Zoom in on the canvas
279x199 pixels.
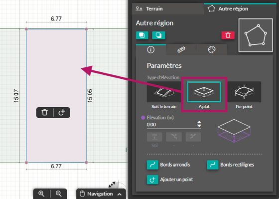click(x=41, y=194)
